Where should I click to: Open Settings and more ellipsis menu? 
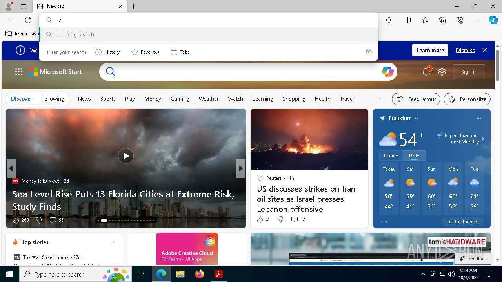477,20
